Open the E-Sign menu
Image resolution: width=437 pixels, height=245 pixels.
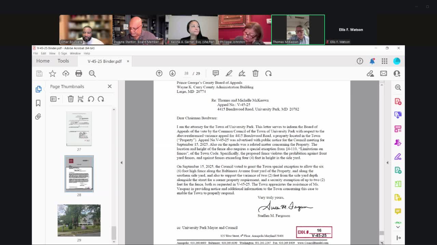coord(62,53)
